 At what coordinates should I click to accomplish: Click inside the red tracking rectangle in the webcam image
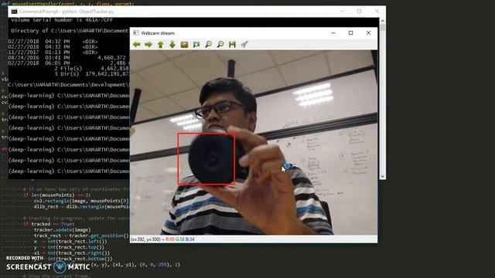coord(207,159)
